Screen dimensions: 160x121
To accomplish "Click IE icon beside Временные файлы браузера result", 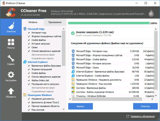I will point(73,72).
